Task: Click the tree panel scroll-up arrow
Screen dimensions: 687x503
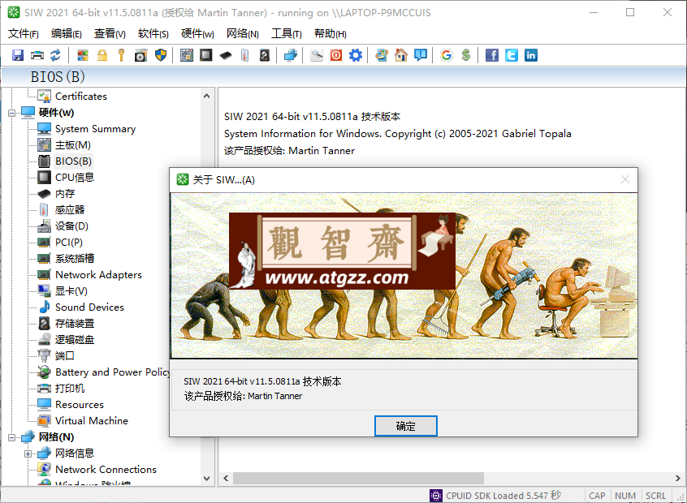Action: (207, 96)
